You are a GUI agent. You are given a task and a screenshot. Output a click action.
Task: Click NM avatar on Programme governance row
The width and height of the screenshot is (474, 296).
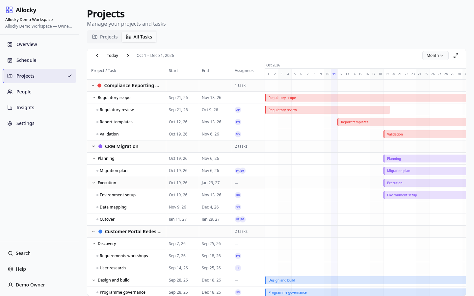pos(238,292)
